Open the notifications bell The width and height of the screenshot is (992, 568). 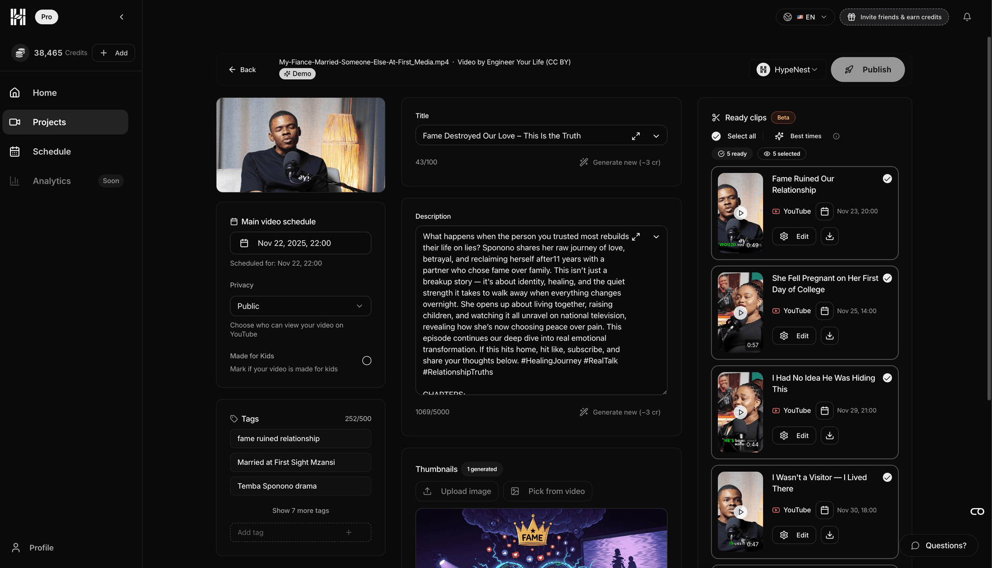(967, 17)
